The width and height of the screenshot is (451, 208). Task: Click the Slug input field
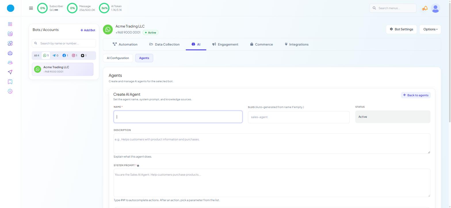(x=299, y=117)
